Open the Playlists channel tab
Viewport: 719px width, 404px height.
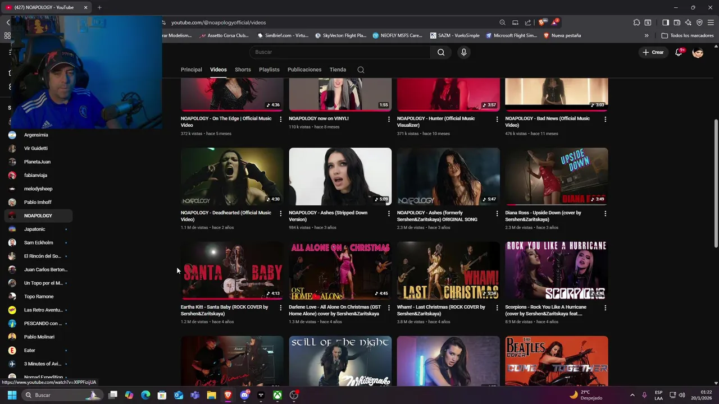click(269, 70)
